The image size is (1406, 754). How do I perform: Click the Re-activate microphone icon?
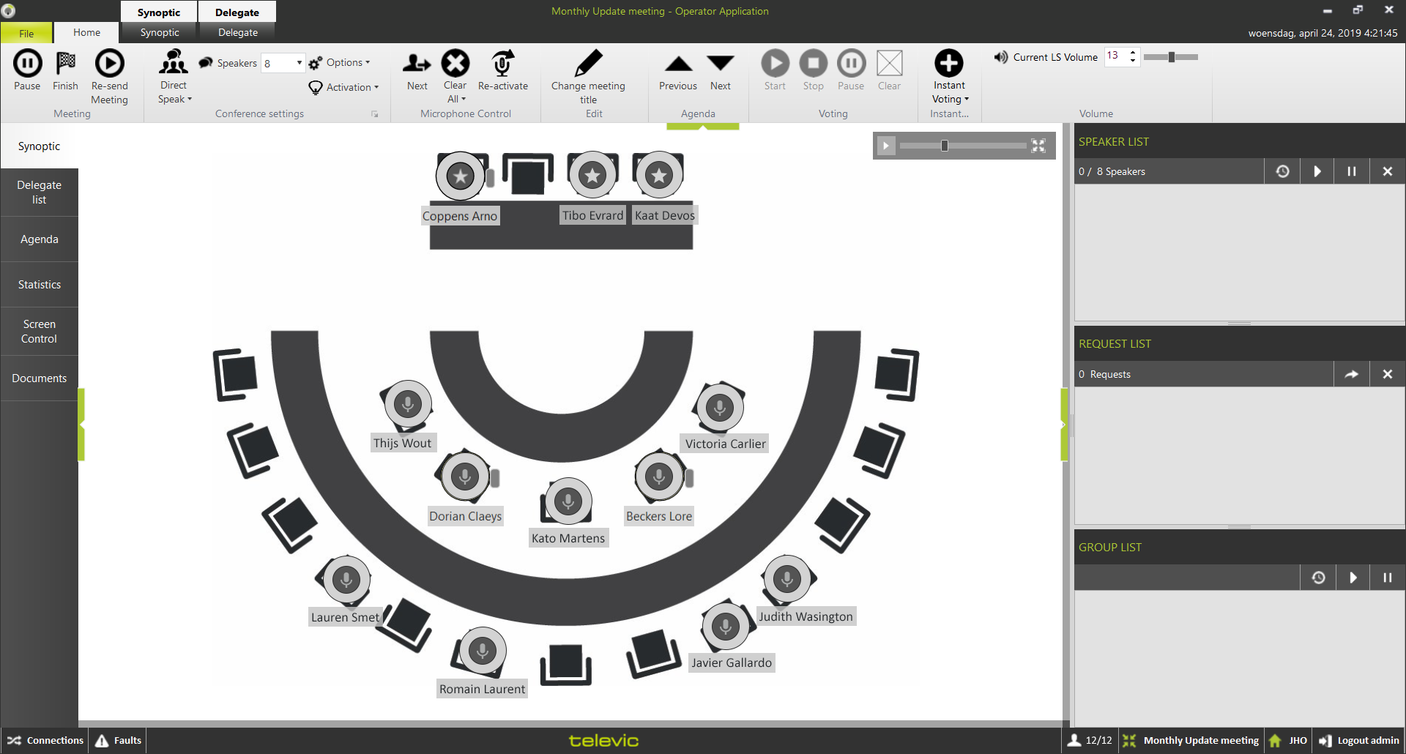[502, 64]
